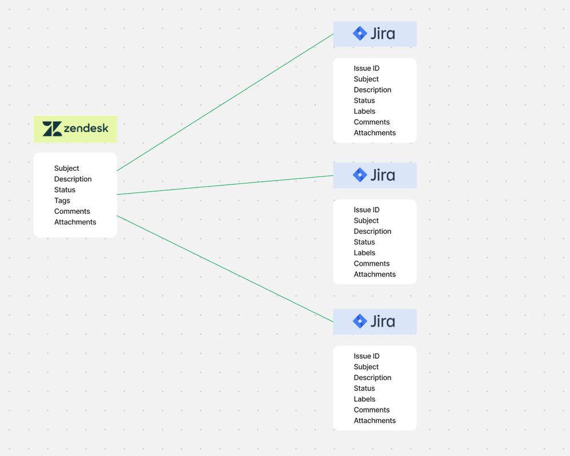This screenshot has width=570, height=456.
Task: Choose Attachments in the top Jira card
Action: pos(375,133)
